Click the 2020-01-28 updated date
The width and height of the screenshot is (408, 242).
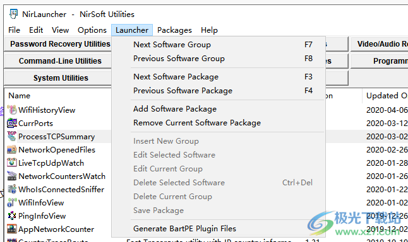[387, 163]
